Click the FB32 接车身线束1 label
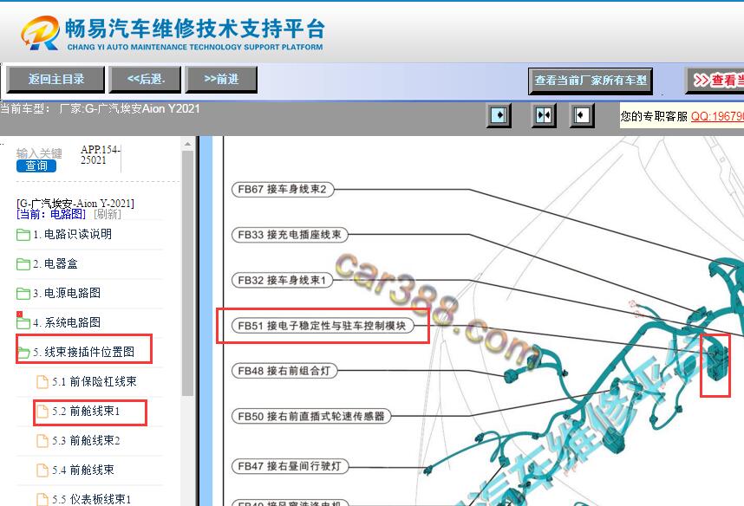 tap(282, 280)
